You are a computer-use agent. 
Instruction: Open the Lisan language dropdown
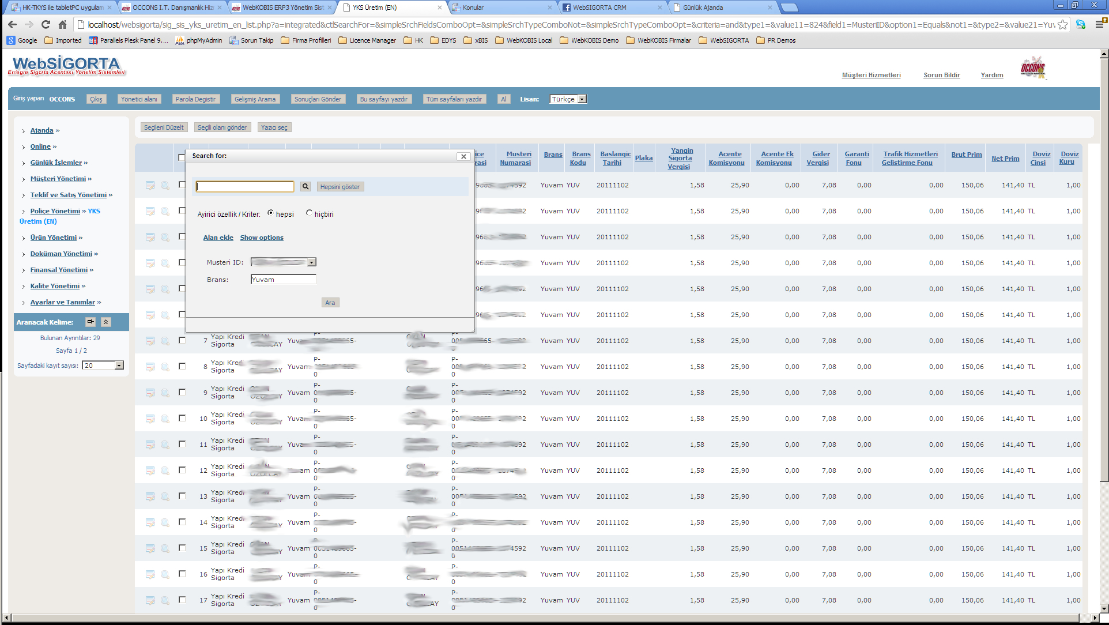[x=568, y=99]
